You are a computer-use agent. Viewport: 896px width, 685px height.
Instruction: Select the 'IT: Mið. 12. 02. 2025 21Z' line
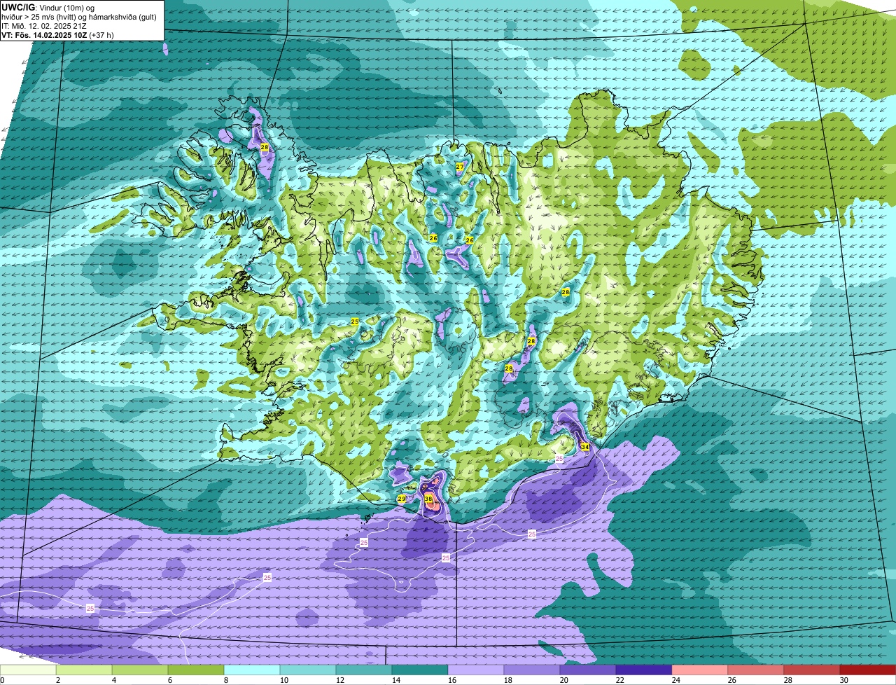[x=45, y=26]
